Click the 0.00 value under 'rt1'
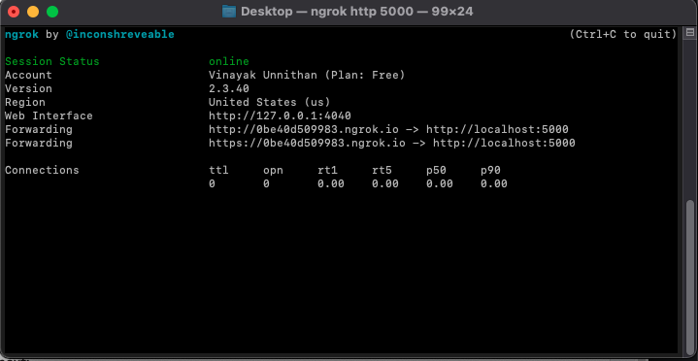698x361 pixels. point(331,183)
